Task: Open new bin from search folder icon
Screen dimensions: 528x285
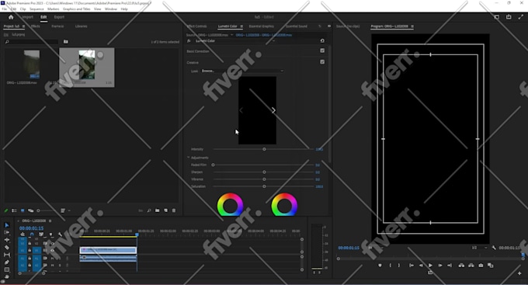Action: pos(66,42)
